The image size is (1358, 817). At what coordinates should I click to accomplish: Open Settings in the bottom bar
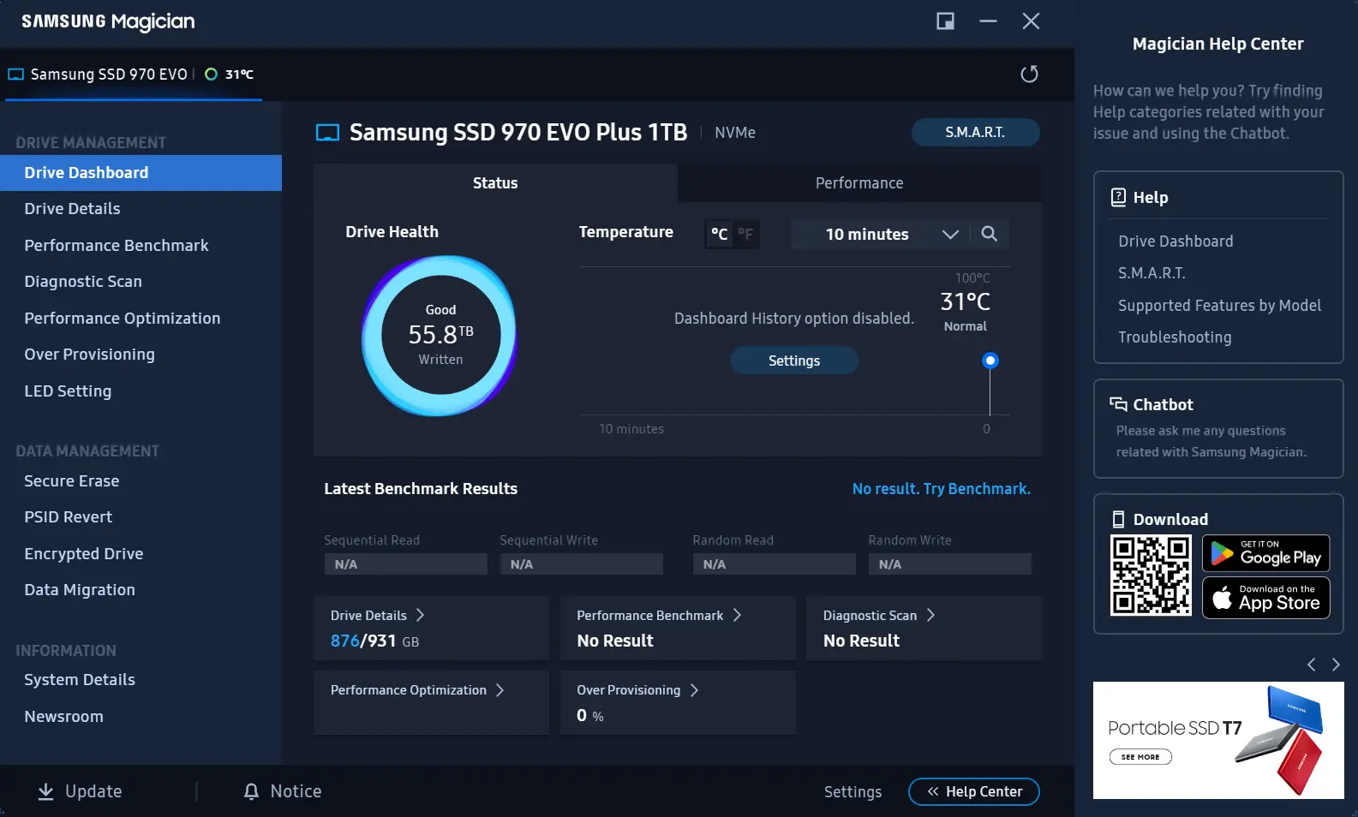[852, 792]
